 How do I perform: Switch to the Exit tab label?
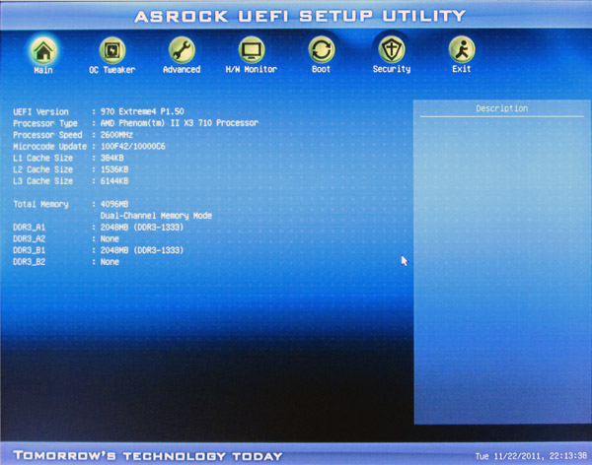pos(462,69)
